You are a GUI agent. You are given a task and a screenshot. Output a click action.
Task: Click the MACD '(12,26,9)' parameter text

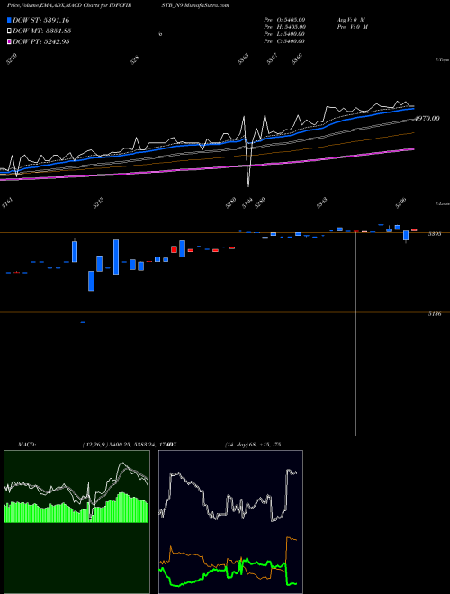pyautogui.click(x=95, y=445)
